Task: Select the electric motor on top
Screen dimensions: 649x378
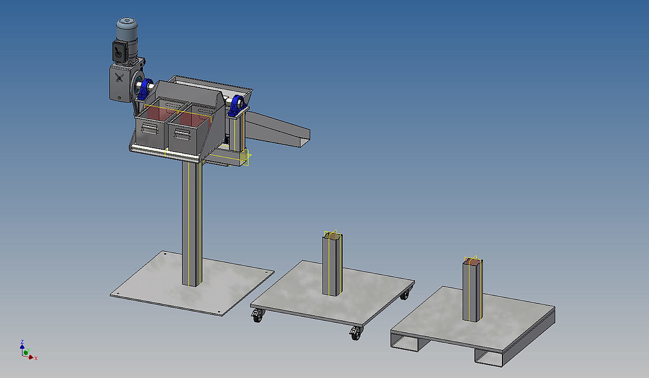Action: [x=126, y=30]
